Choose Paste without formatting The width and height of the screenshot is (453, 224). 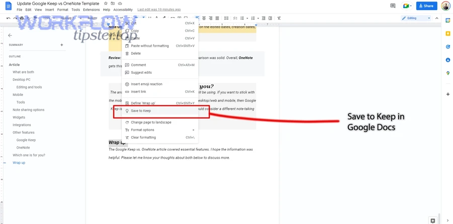coord(160,46)
